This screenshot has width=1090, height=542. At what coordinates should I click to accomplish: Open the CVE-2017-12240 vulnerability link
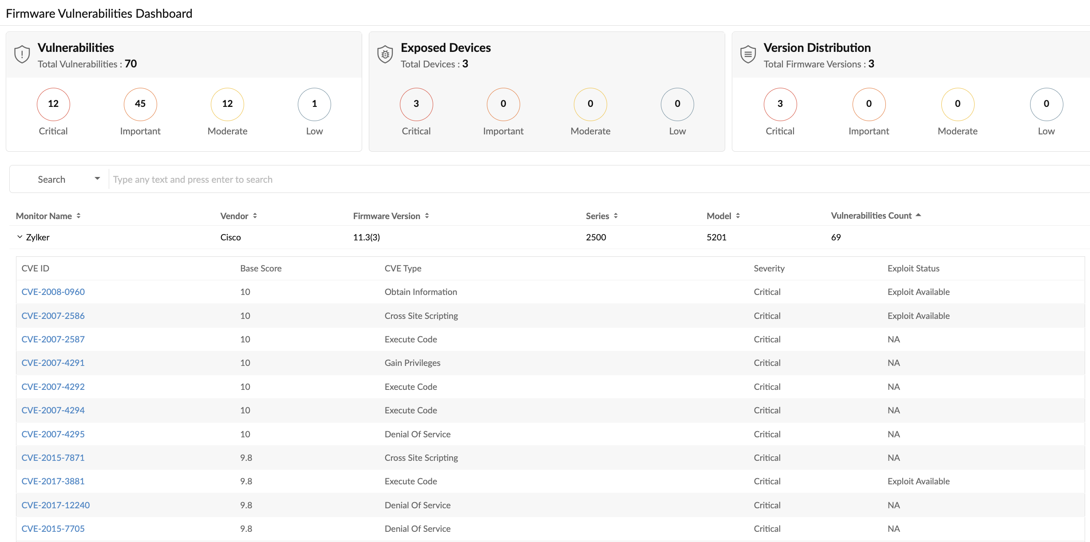[55, 505]
